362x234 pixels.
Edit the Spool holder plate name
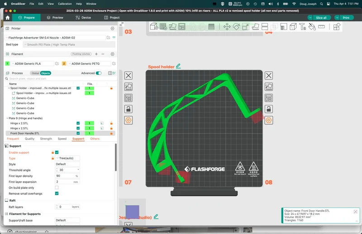coord(178,66)
